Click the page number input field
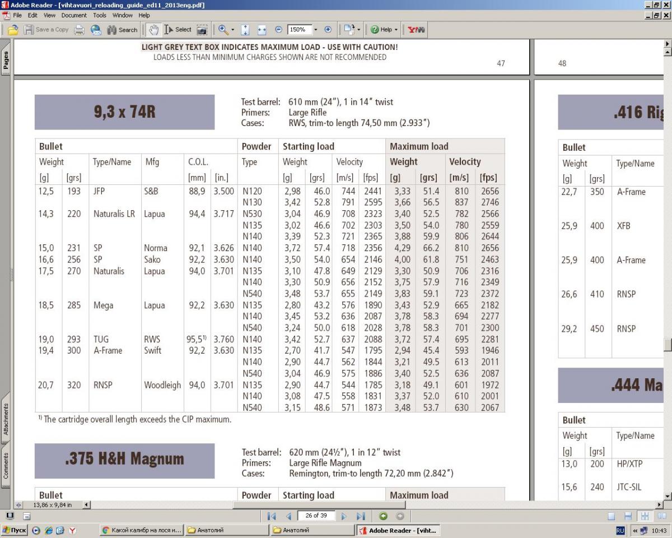Image resolution: width=672 pixels, height=538 pixels. point(316,516)
